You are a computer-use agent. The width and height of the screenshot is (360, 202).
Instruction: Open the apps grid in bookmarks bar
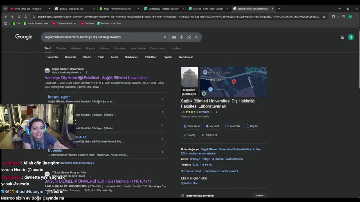coord(5,24)
